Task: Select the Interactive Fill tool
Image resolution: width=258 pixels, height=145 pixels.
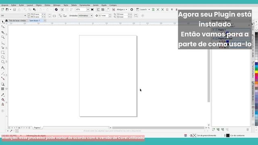Action: (x=3, y=99)
